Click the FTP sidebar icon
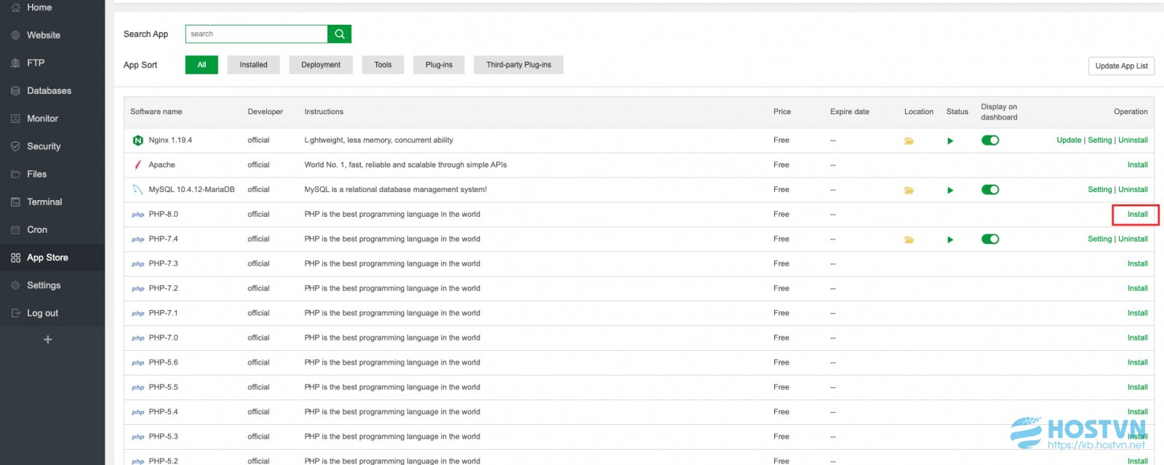Viewport: 1164px width, 465px height. pos(15,63)
